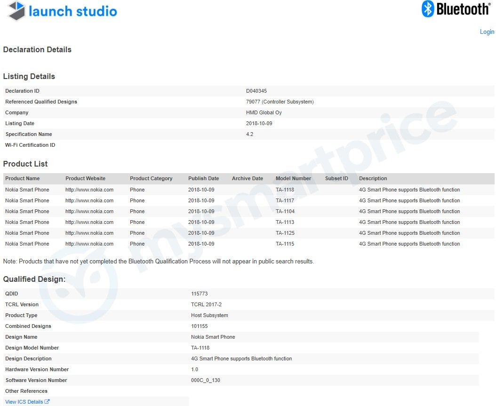The height and width of the screenshot is (406, 496).
Task: Click TCRL Version value TCRL 2017-2
Action: click(x=206, y=304)
